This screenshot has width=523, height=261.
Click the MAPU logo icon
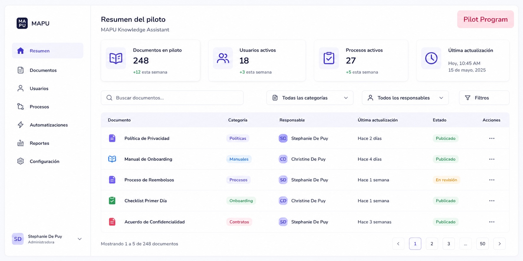coord(22,23)
